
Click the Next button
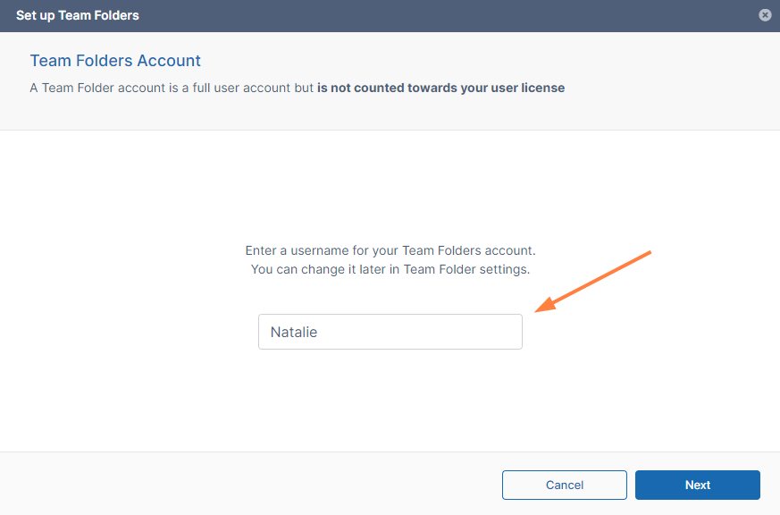[x=697, y=485]
